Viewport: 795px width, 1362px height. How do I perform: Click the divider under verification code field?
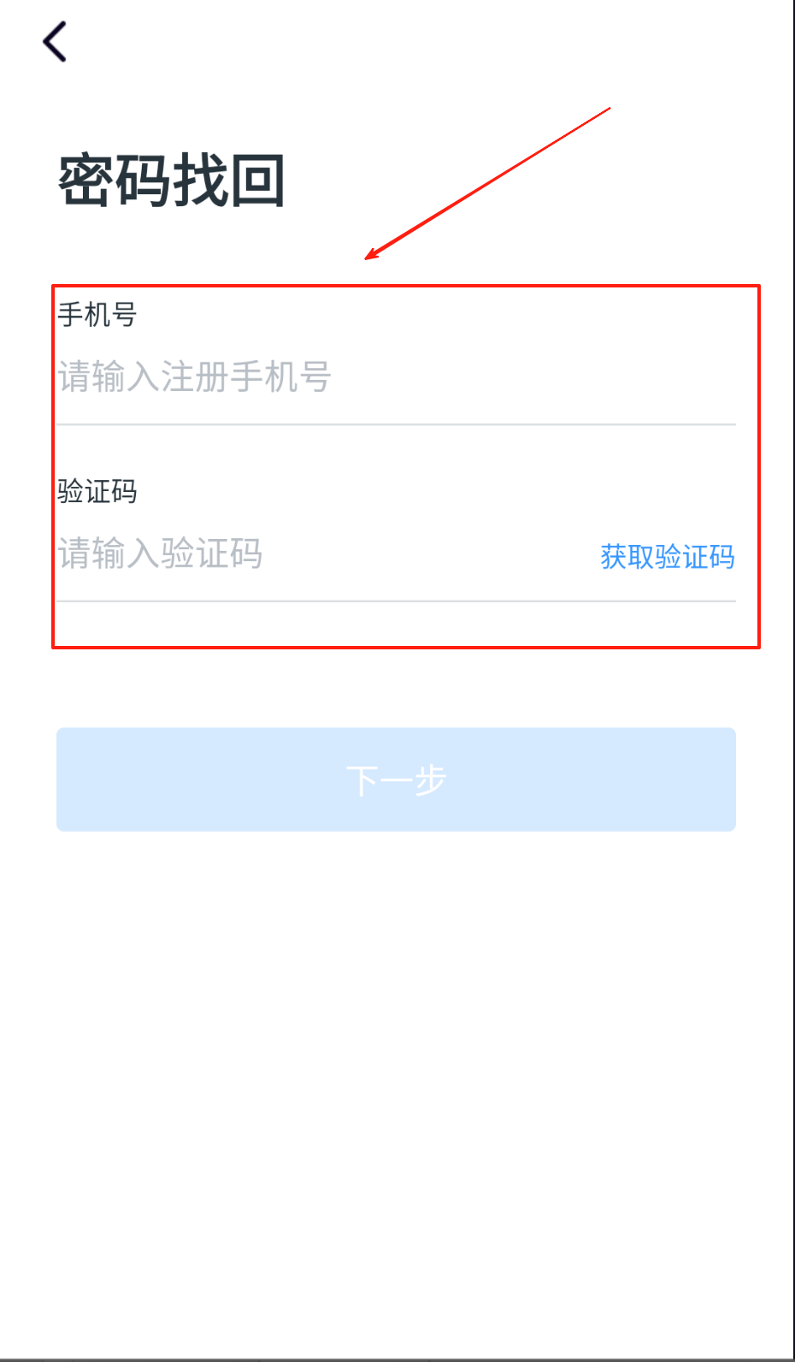click(396, 601)
